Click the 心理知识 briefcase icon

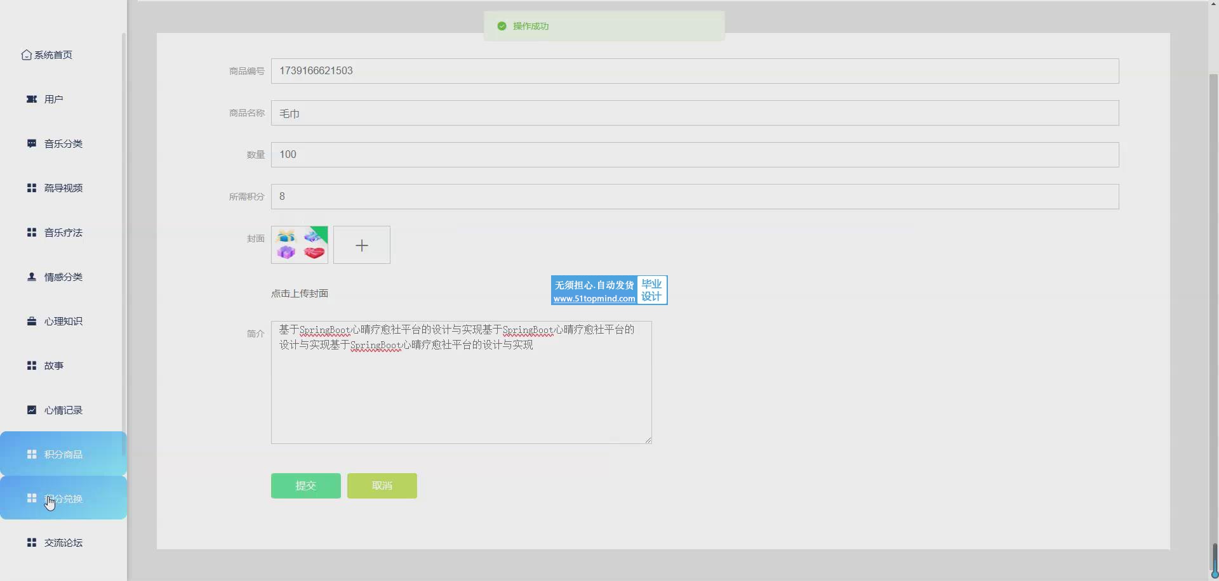[31, 321]
